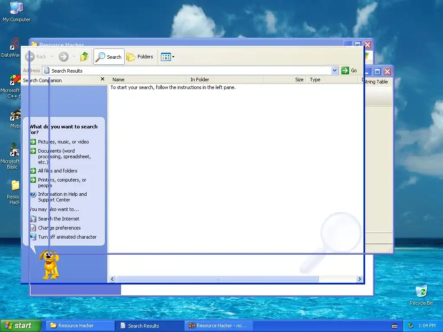
Task: Switch to Resource Hacker folder taskbar item
Action: [x=80, y=326]
